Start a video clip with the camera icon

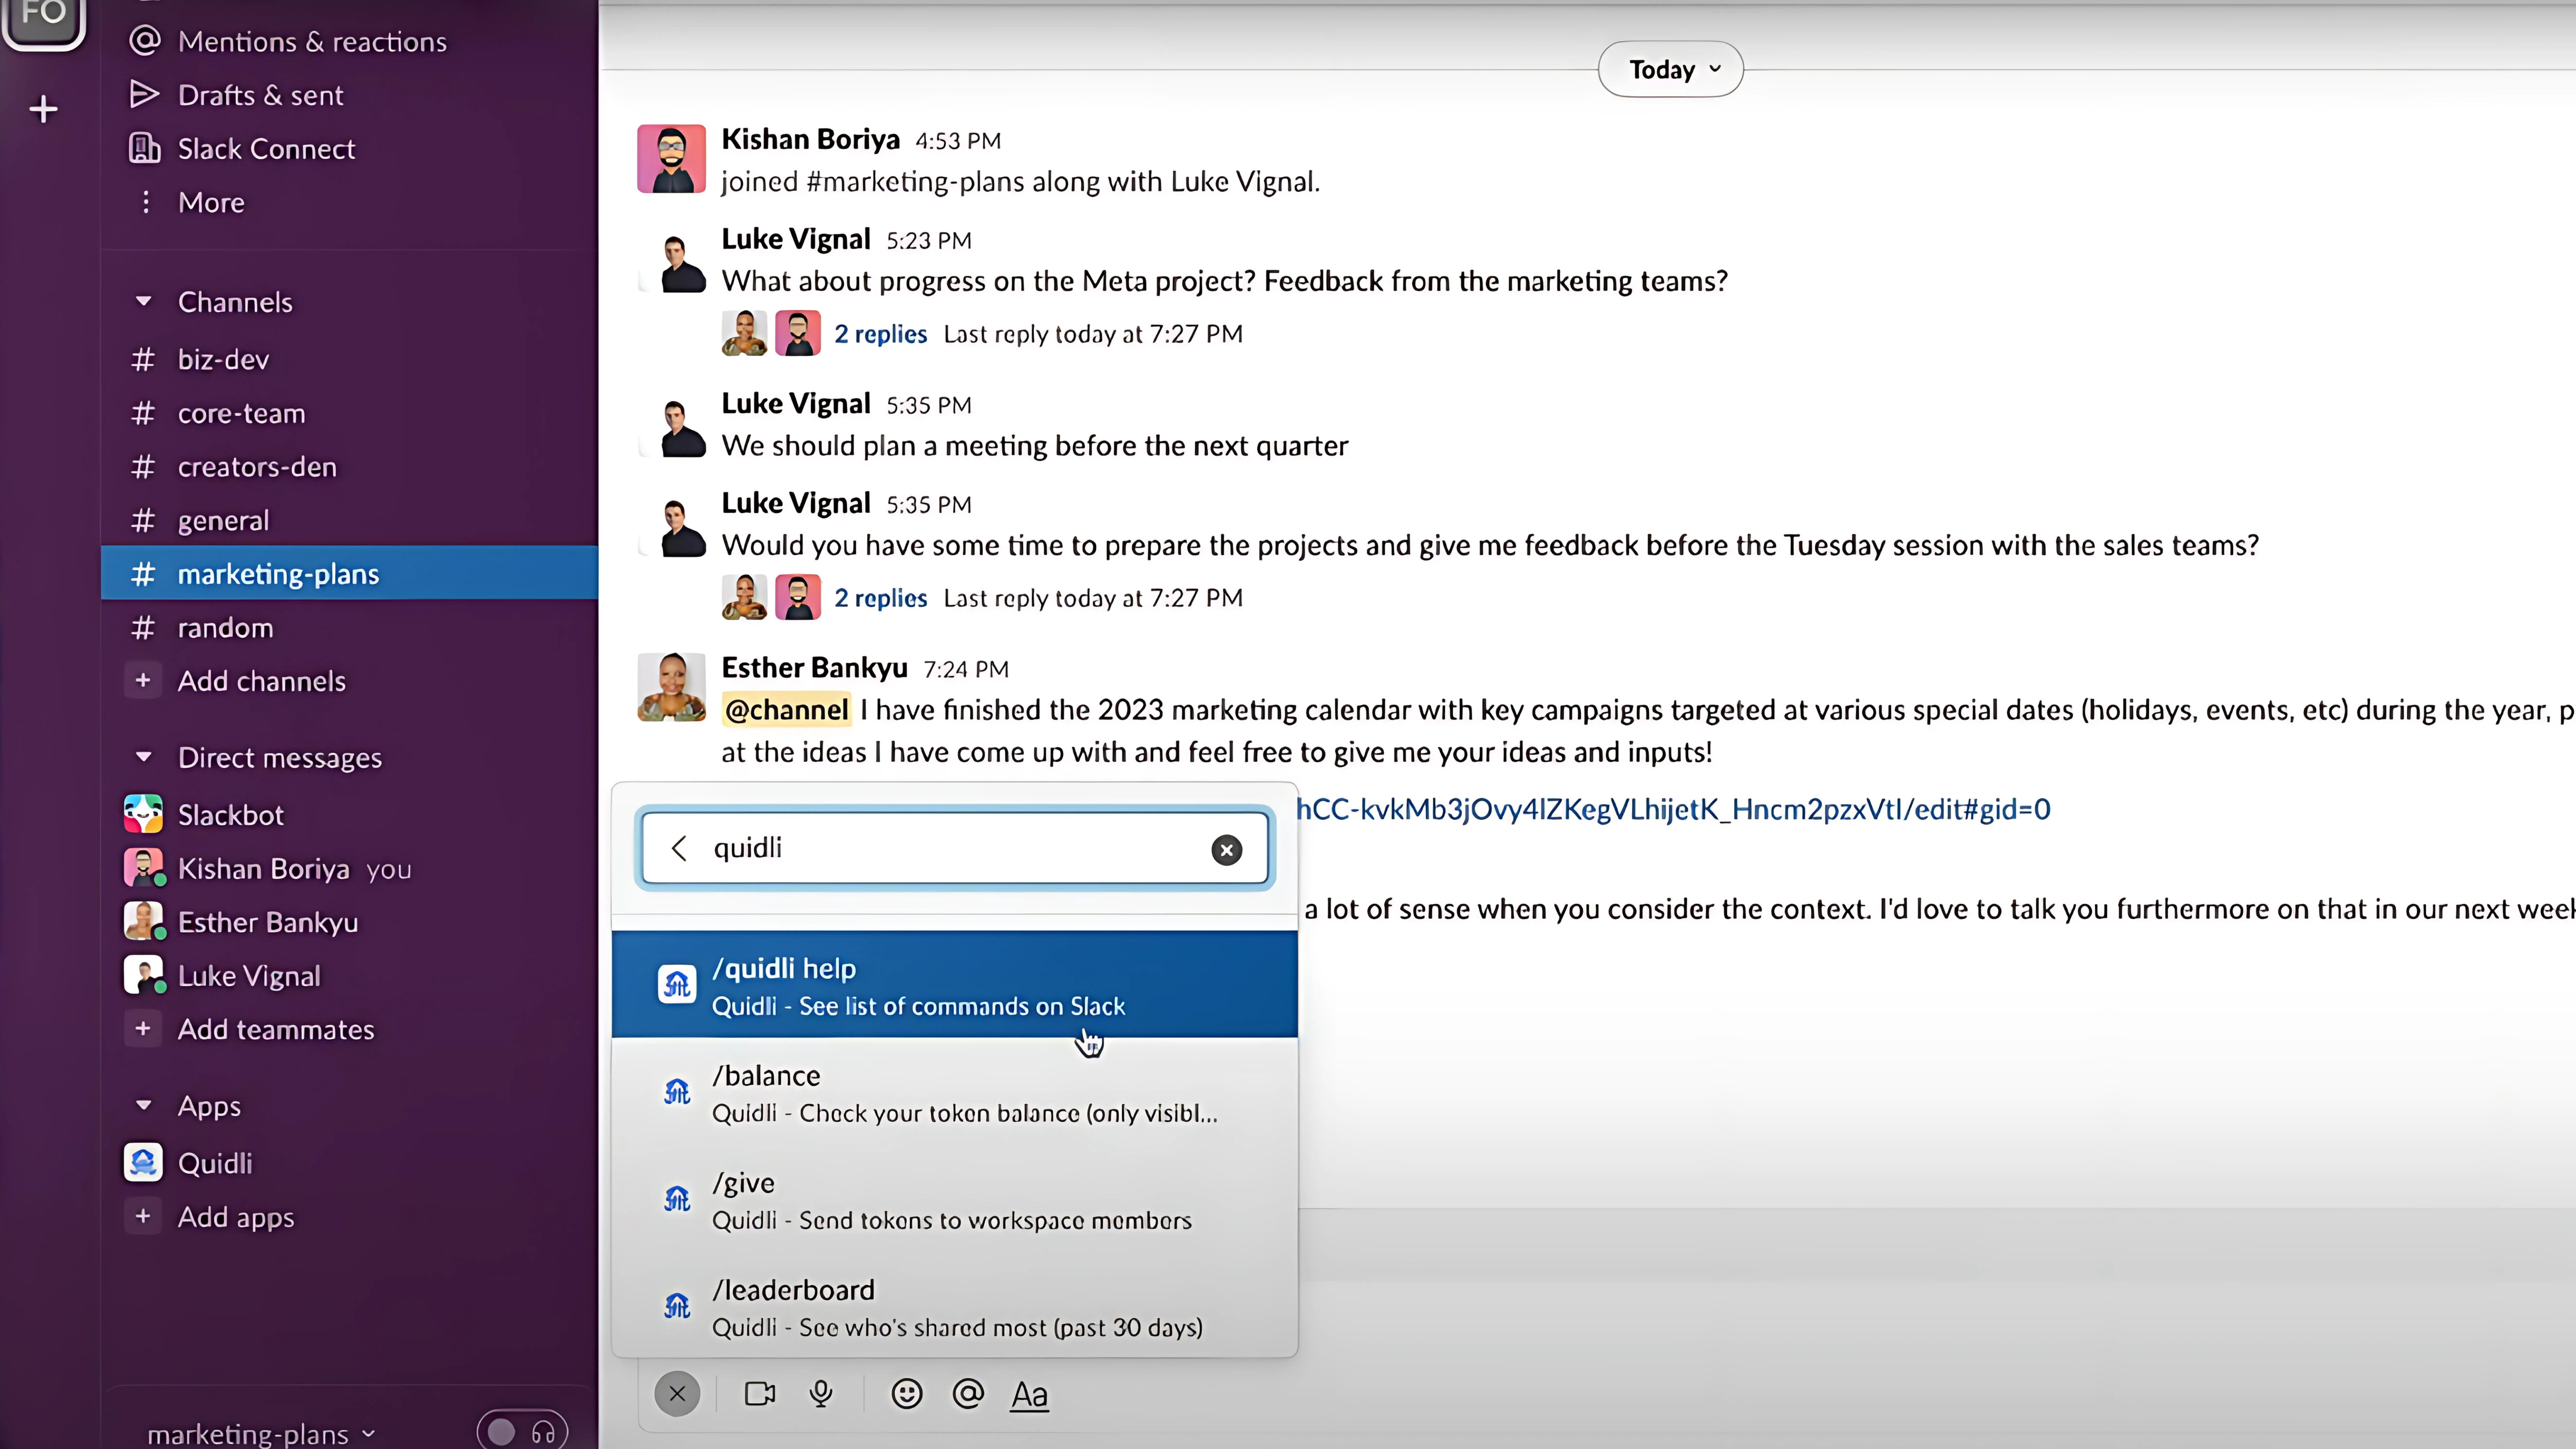(759, 1393)
